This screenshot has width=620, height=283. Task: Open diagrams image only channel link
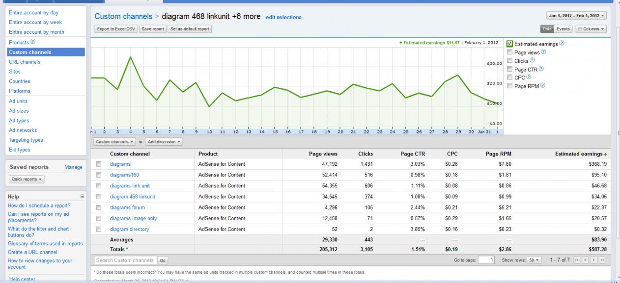[134, 218]
